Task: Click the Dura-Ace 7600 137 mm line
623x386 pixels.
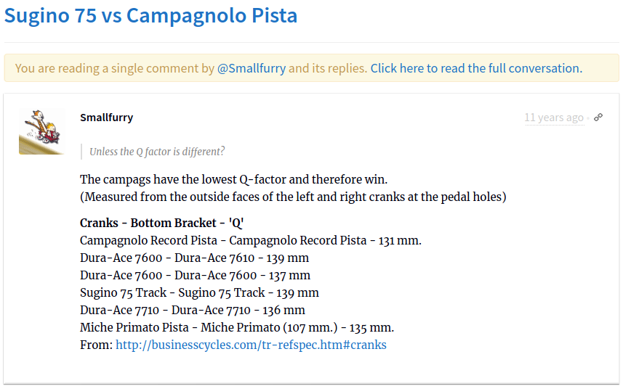Action: (x=195, y=275)
